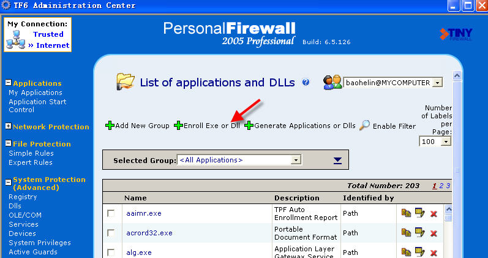Viewport: 488px width, 258px height.
Task: Click the Enable Filter text
Action: click(x=394, y=126)
